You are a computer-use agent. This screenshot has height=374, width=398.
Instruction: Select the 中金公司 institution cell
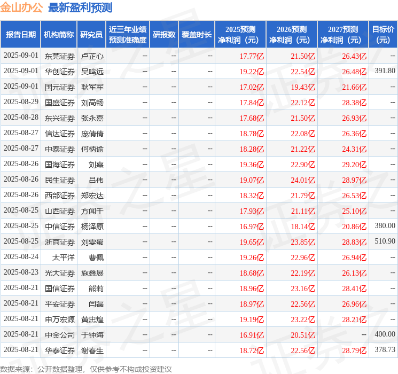[60, 335]
